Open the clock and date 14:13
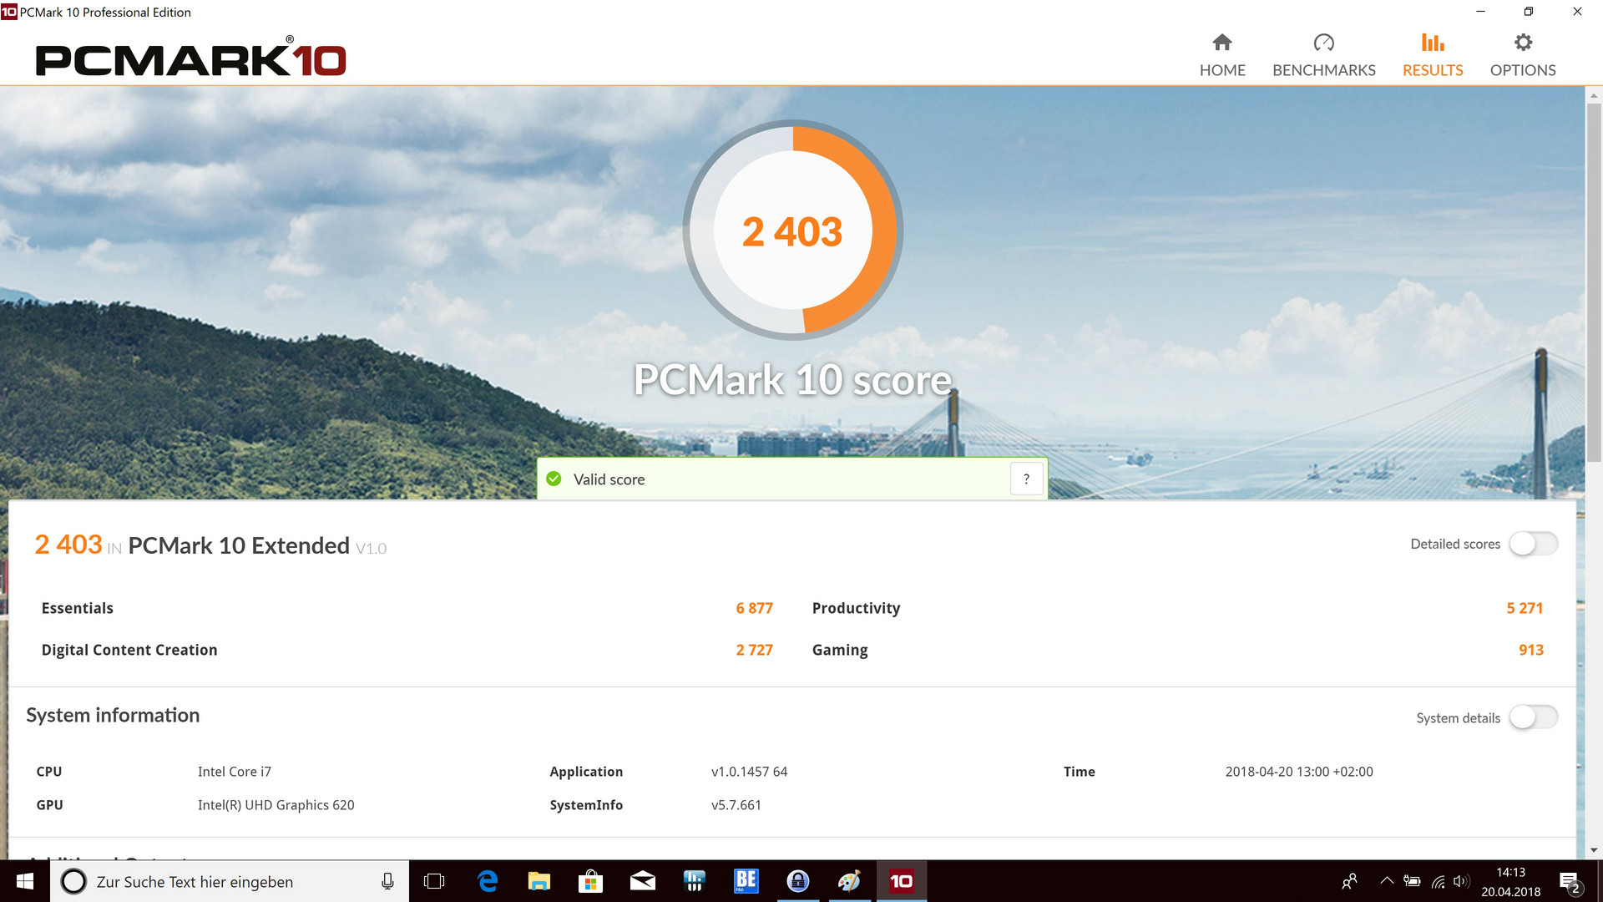1603x902 pixels. coord(1510,882)
